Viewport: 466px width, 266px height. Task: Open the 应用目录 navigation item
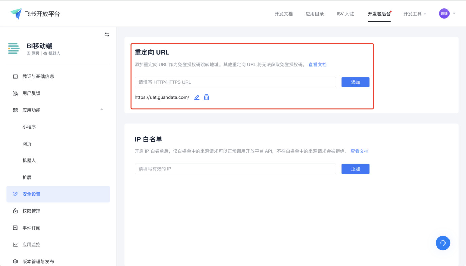(x=314, y=14)
